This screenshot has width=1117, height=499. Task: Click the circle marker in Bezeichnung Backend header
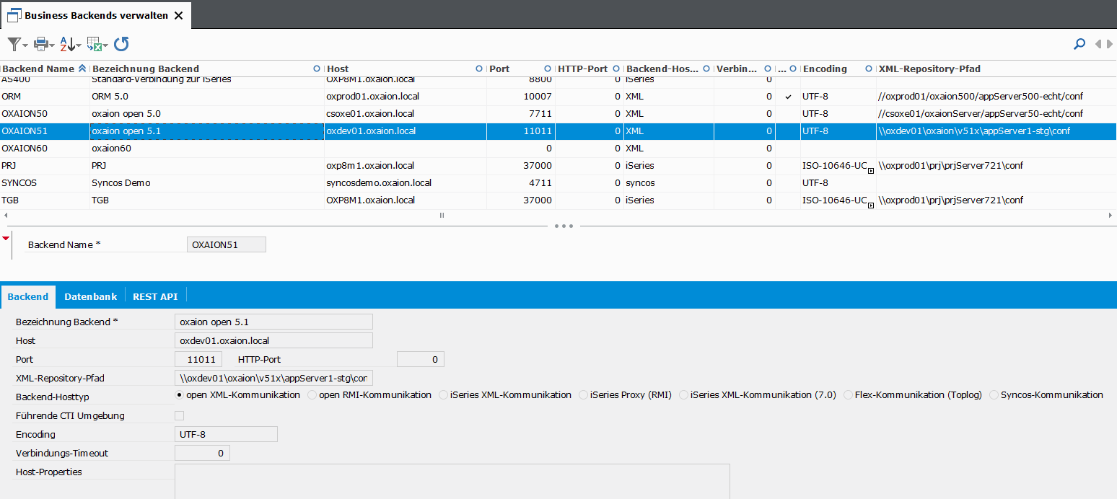pos(317,69)
